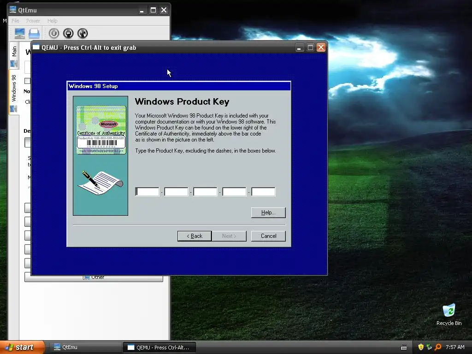Click the on-screen keyboard icon in taskbar
This screenshot has height=354, width=472.
tap(404, 348)
